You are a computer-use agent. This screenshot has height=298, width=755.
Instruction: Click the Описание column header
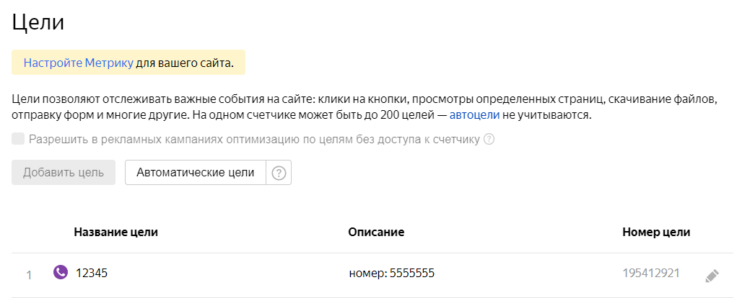[375, 232]
